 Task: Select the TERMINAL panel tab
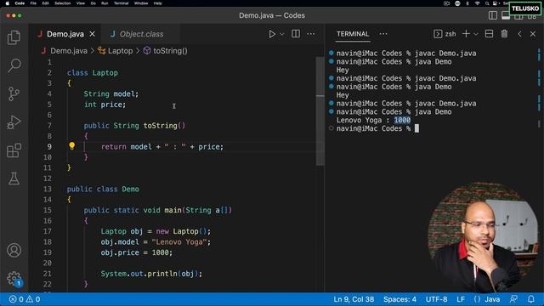click(x=353, y=34)
